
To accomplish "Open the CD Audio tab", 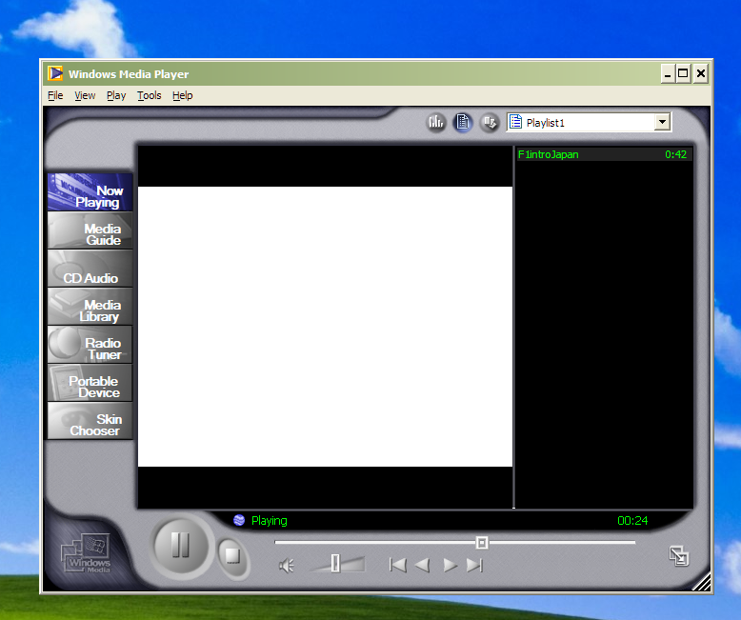I will click(90, 269).
